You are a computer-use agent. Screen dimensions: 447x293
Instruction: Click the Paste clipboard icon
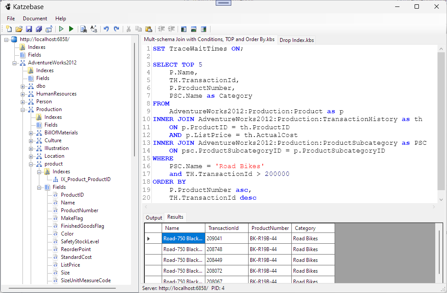pos(149,29)
